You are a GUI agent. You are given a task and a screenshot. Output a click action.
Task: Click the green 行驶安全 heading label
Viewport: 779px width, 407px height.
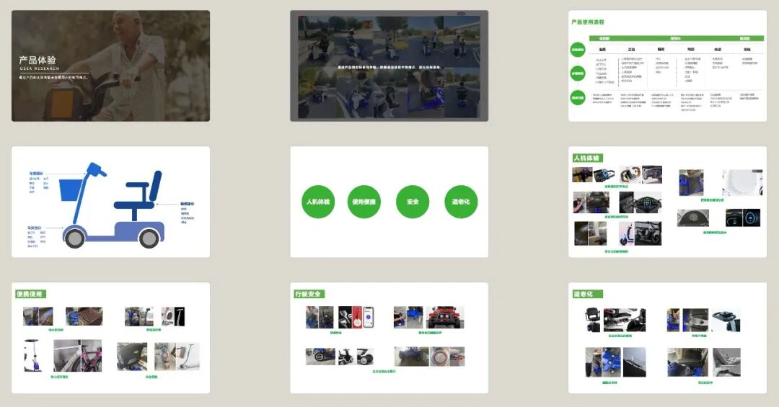309,294
